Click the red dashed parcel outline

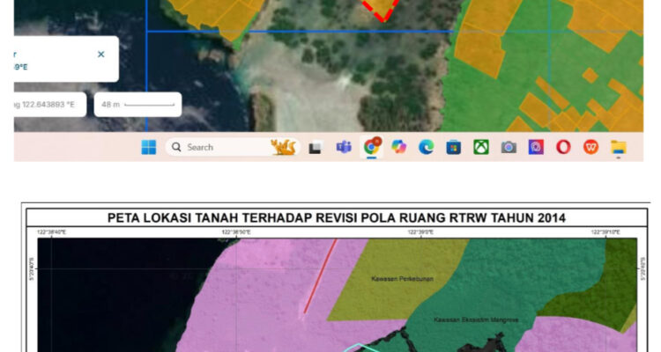379,11
